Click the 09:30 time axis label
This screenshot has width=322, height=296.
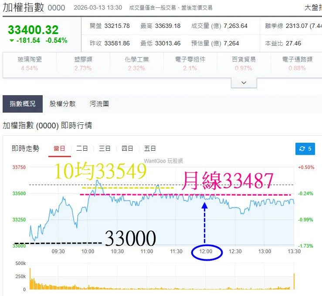point(58,251)
